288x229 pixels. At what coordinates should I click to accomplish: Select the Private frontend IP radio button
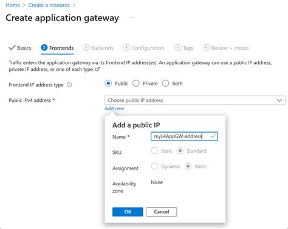tap(136, 84)
